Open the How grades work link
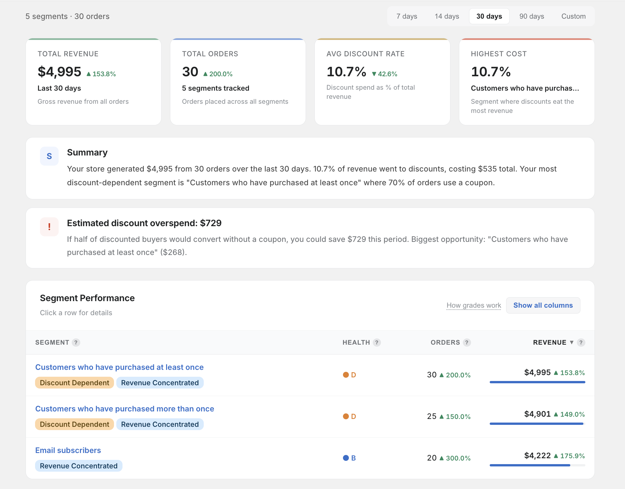 (473, 305)
